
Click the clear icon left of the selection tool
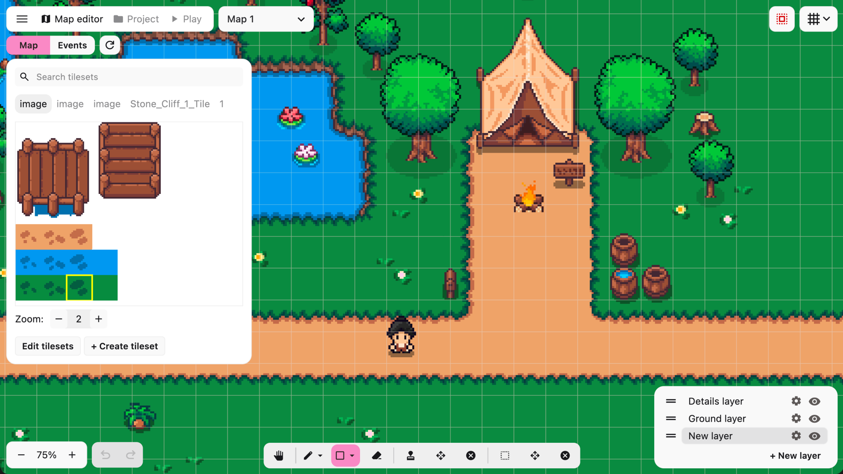pyautogui.click(x=471, y=456)
